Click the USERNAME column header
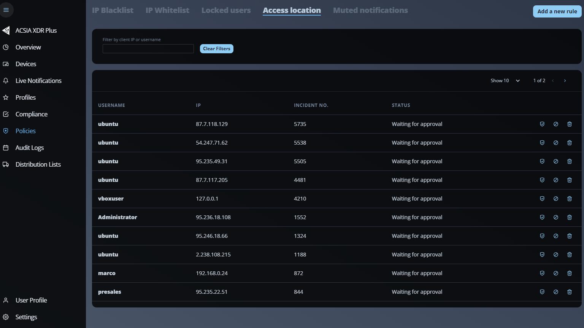The width and height of the screenshot is (584, 328). [111, 105]
